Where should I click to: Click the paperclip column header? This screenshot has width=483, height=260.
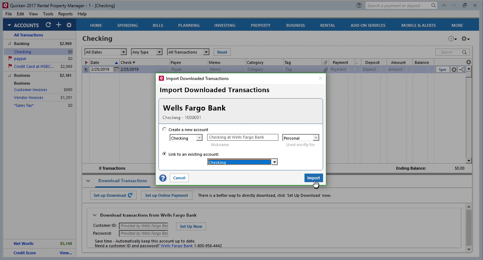tap(325, 62)
